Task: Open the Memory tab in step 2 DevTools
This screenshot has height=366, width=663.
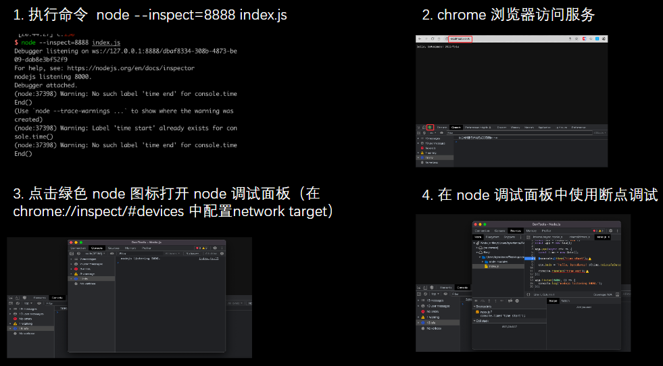Action: [516, 127]
